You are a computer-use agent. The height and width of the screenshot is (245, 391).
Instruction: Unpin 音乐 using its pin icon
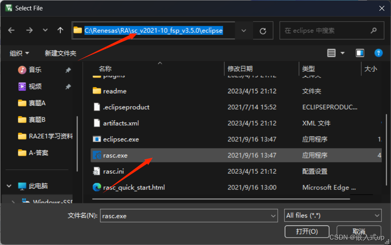click(68, 70)
